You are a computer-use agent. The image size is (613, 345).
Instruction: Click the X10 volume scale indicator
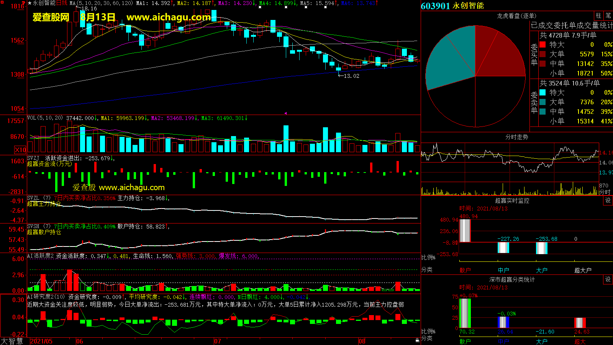click(x=20, y=150)
